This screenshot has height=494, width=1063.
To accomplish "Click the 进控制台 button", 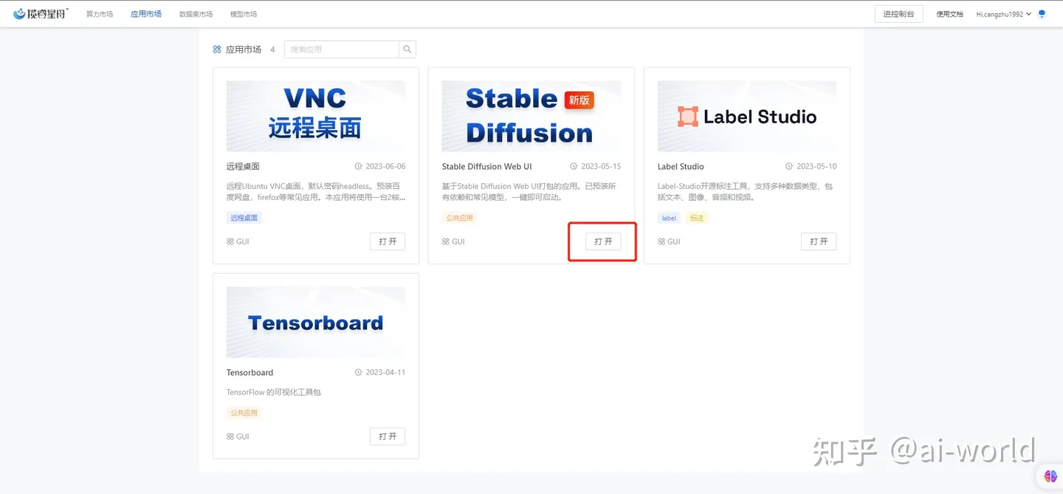I will click(898, 14).
